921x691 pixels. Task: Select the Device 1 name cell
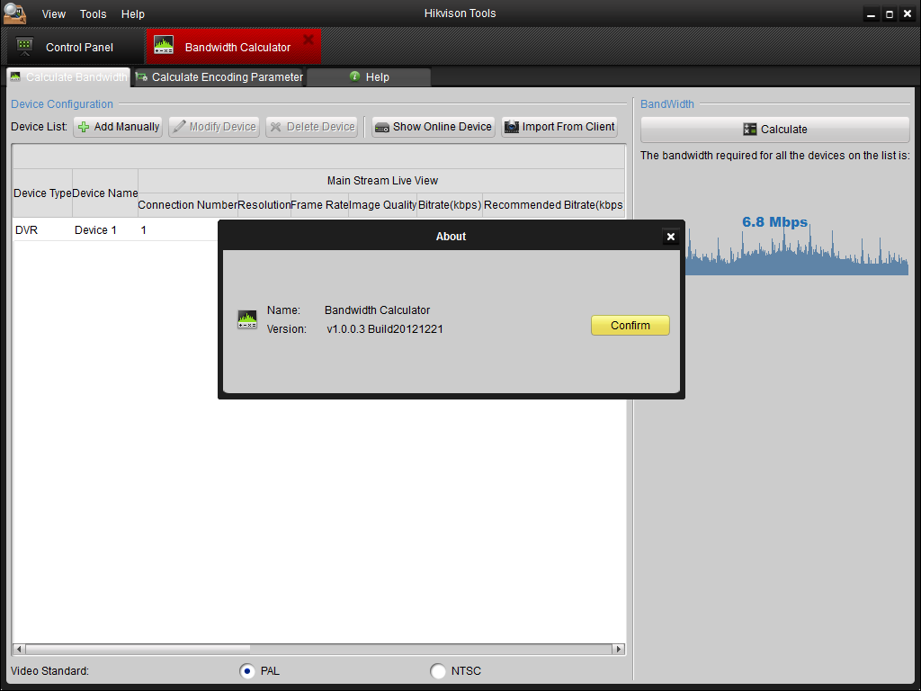coord(105,230)
